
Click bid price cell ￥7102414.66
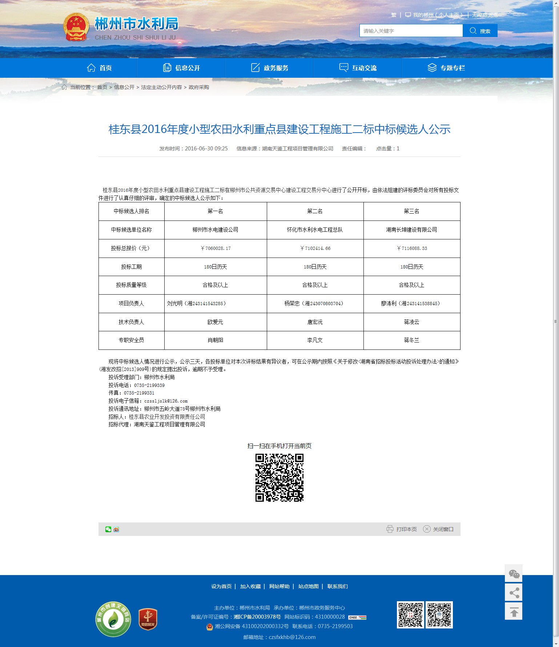pos(315,248)
